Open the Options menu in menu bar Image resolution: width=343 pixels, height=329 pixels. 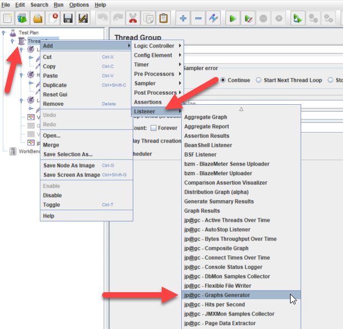[79, 4]
